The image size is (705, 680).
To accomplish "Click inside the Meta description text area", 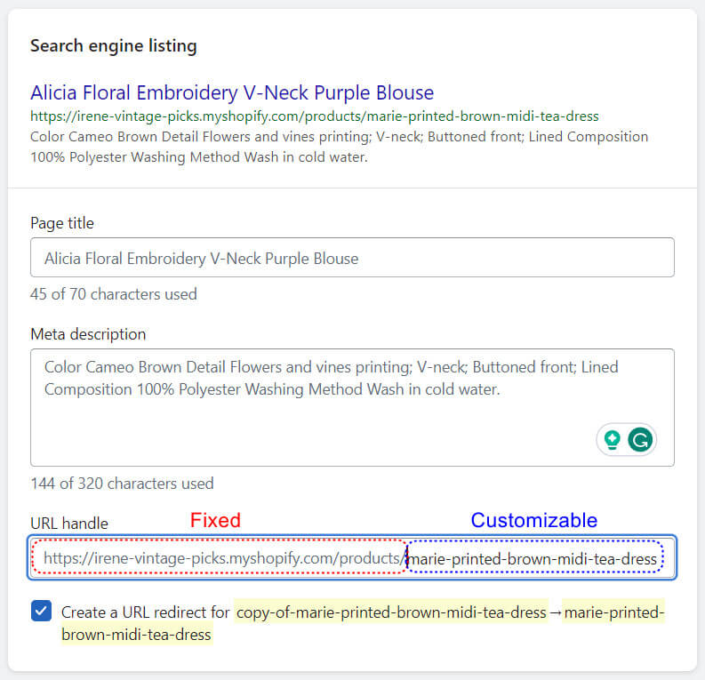I will 352,407.
